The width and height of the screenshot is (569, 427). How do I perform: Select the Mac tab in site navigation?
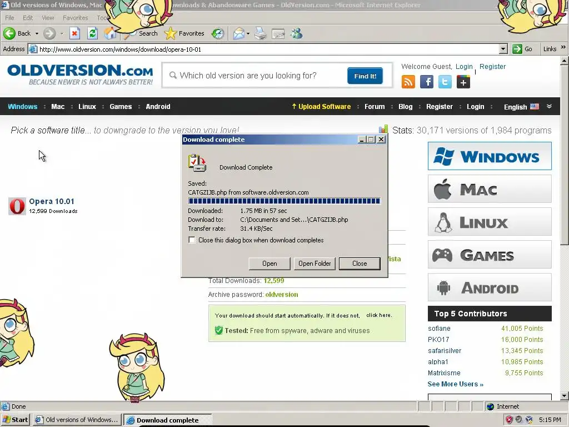click(x=58, y=106)
